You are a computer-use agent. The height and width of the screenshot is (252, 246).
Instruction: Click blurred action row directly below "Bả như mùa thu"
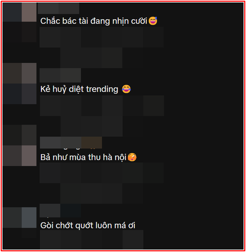tap(102, 173)
